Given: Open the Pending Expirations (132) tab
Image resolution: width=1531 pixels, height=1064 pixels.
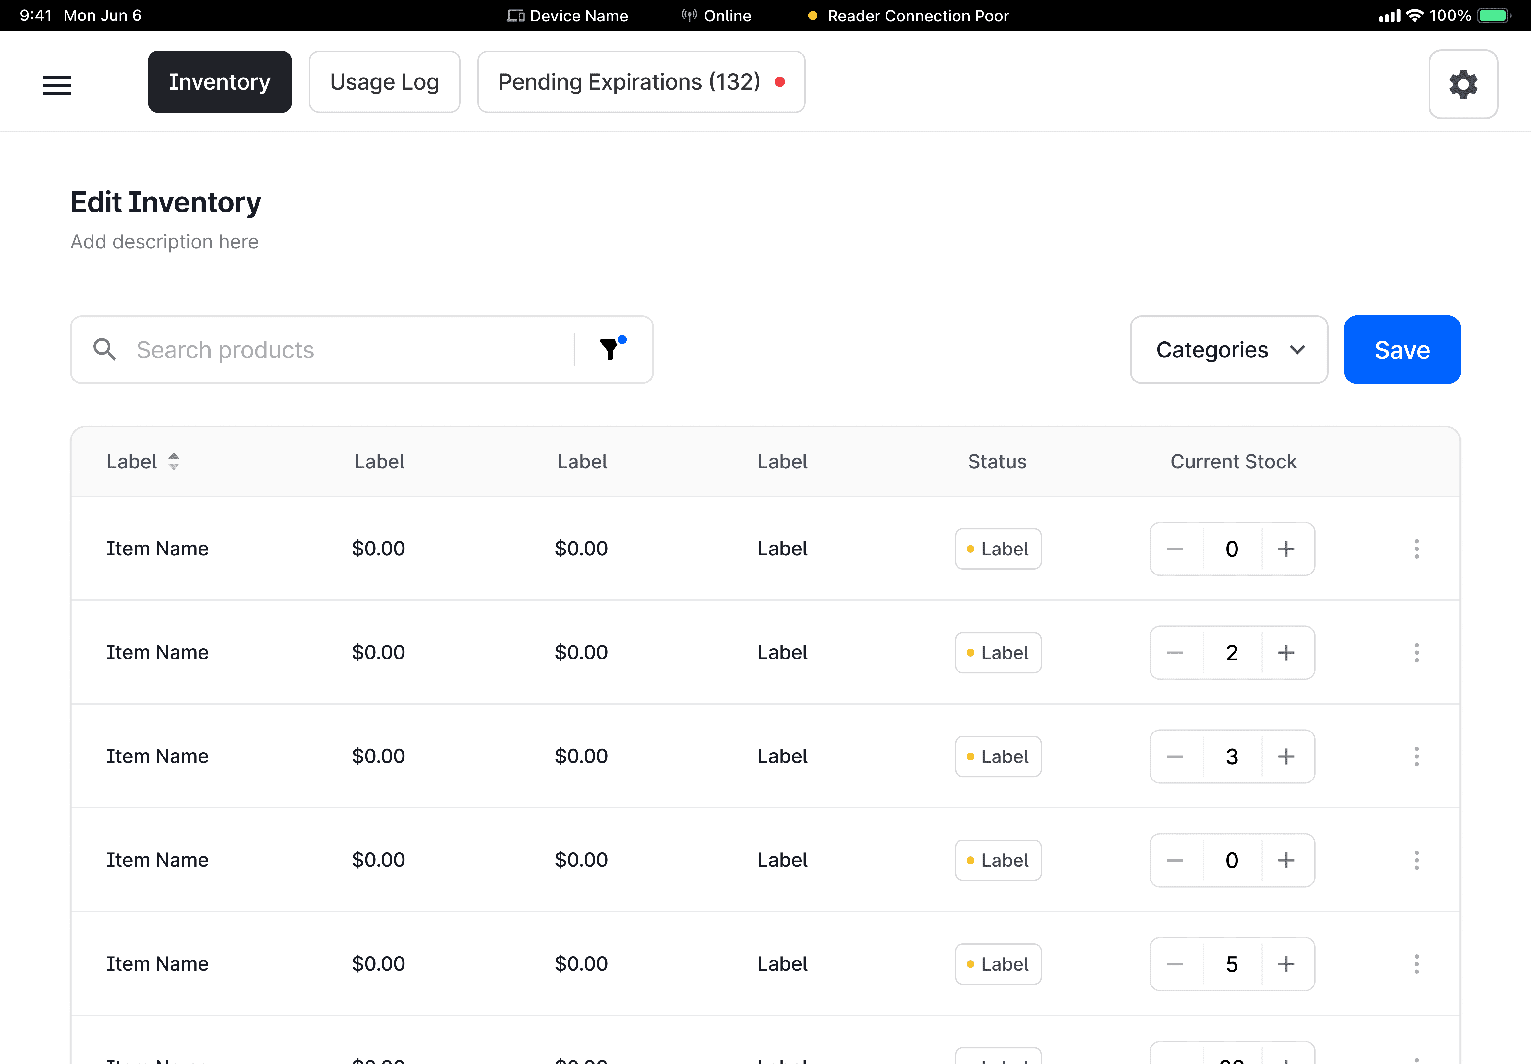Looking at the screenshot, I should click(641, 82).
